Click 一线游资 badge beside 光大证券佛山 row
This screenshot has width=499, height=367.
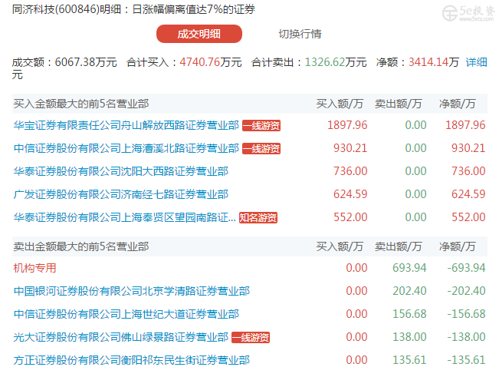click(251, 337)
